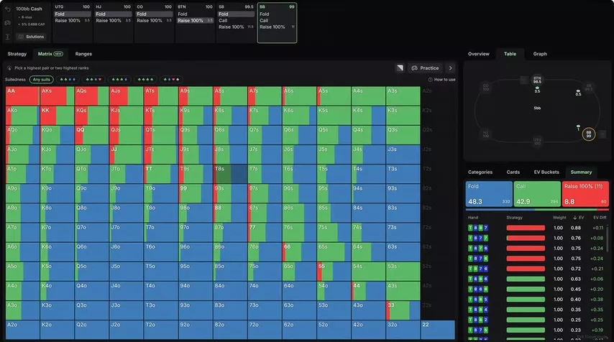Start Practice mode with gamepad icon
The width and height of the screenshot is (614, 342).
(x=425, y=68)
